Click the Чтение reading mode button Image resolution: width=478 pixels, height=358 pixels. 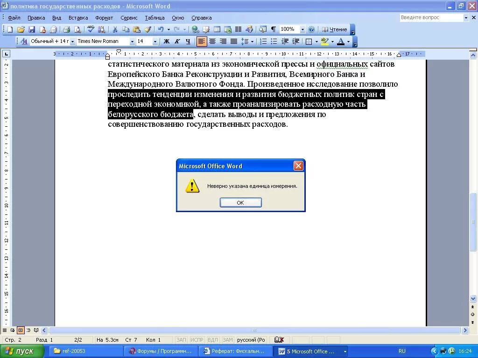[335, 29]
